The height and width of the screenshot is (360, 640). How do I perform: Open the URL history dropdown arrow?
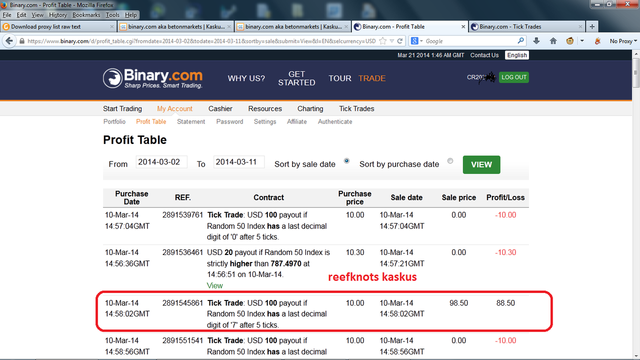pos(392,41)
